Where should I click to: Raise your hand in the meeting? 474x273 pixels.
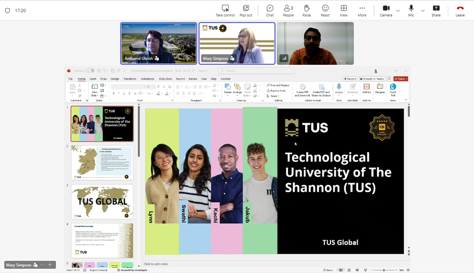(x=307, y=10)
